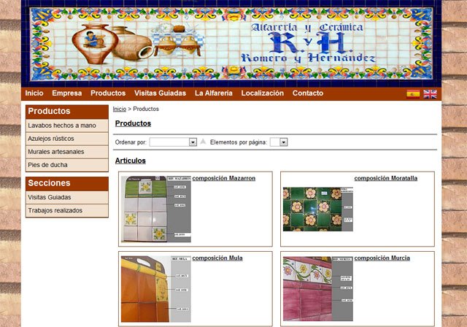Click the R y H tile banner logo
This screenshot has height=327, width=467.
click(x=232, y=43)
